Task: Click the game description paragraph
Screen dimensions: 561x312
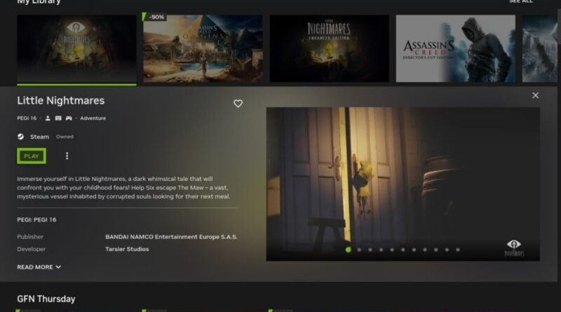Action: (x=123, y=187)
